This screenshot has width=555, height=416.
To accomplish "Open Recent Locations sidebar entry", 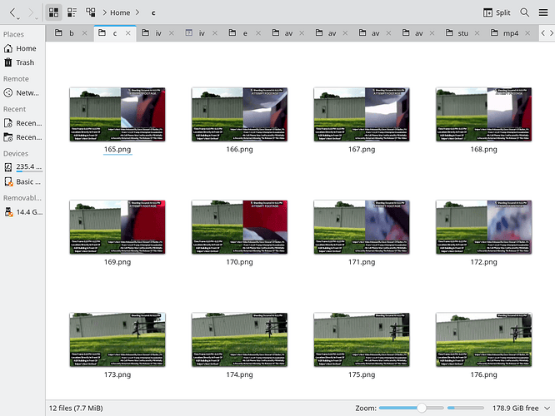I will 22,137.
